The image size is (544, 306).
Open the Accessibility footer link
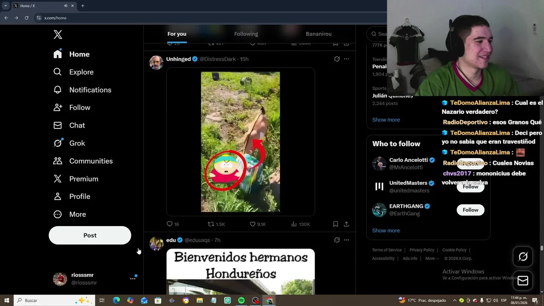click(383, 258)
